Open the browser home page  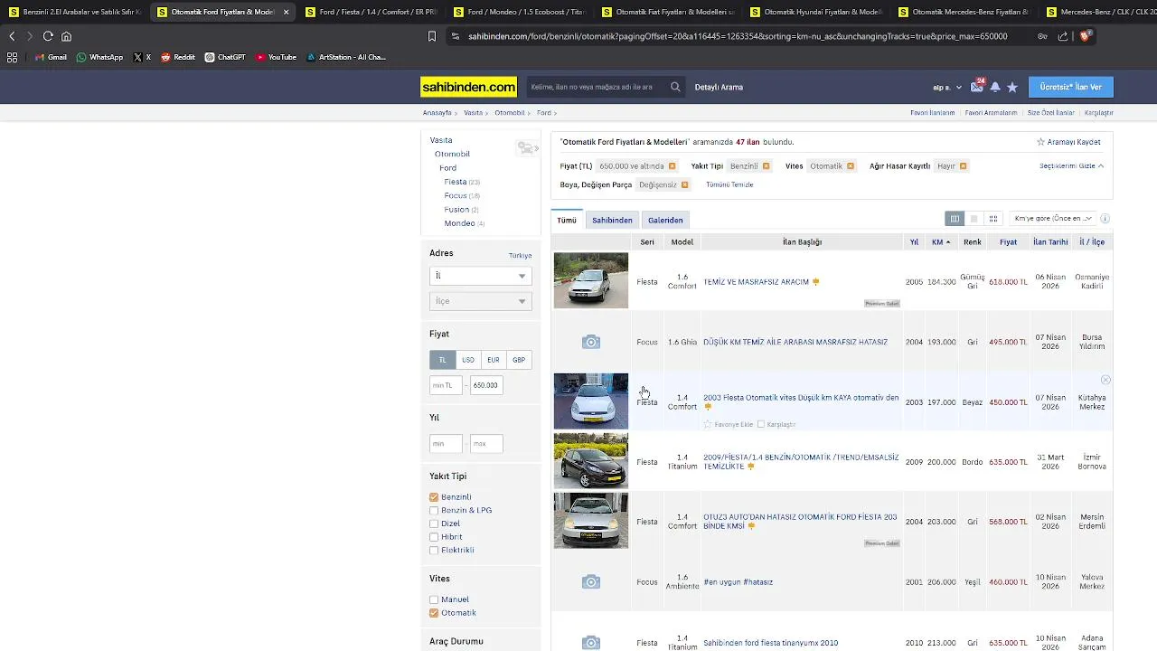pos(66,36)
